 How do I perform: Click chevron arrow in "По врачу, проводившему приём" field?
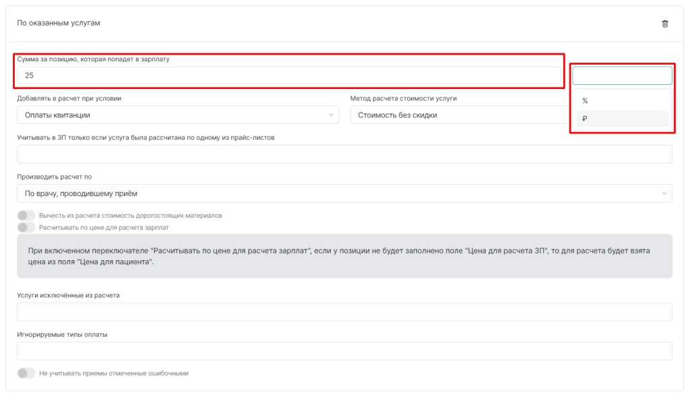pos(664,193)
